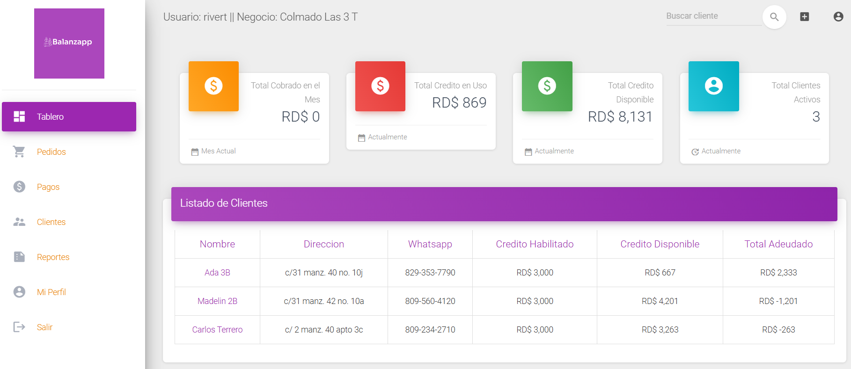Screen dimensions: 851x369
Task: Click the Clientes people icon
Action: pos(19,222)
